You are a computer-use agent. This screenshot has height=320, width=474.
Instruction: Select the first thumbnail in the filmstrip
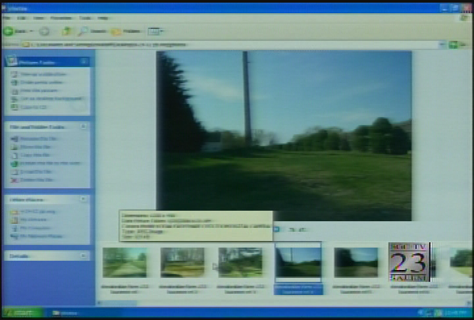(x=124, y=262)
